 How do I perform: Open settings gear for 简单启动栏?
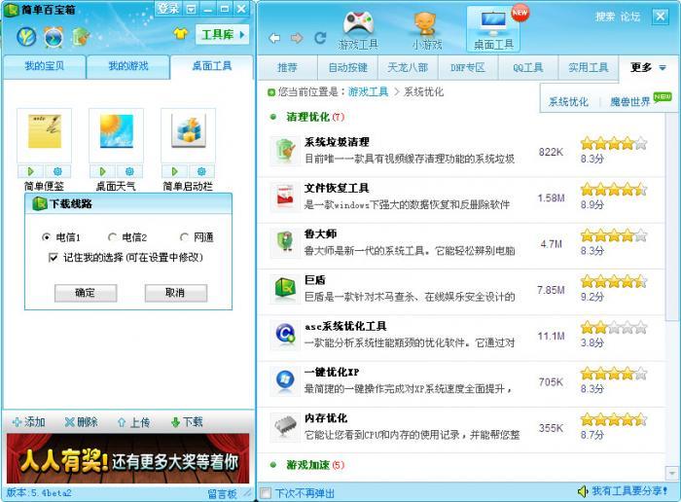[201, 171]
